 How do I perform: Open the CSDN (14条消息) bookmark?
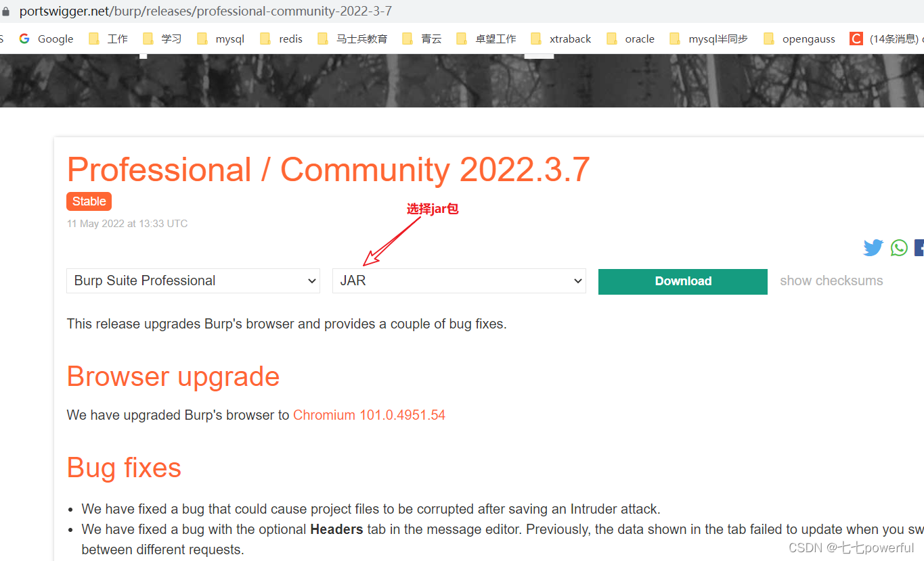[x=886, y=39]
